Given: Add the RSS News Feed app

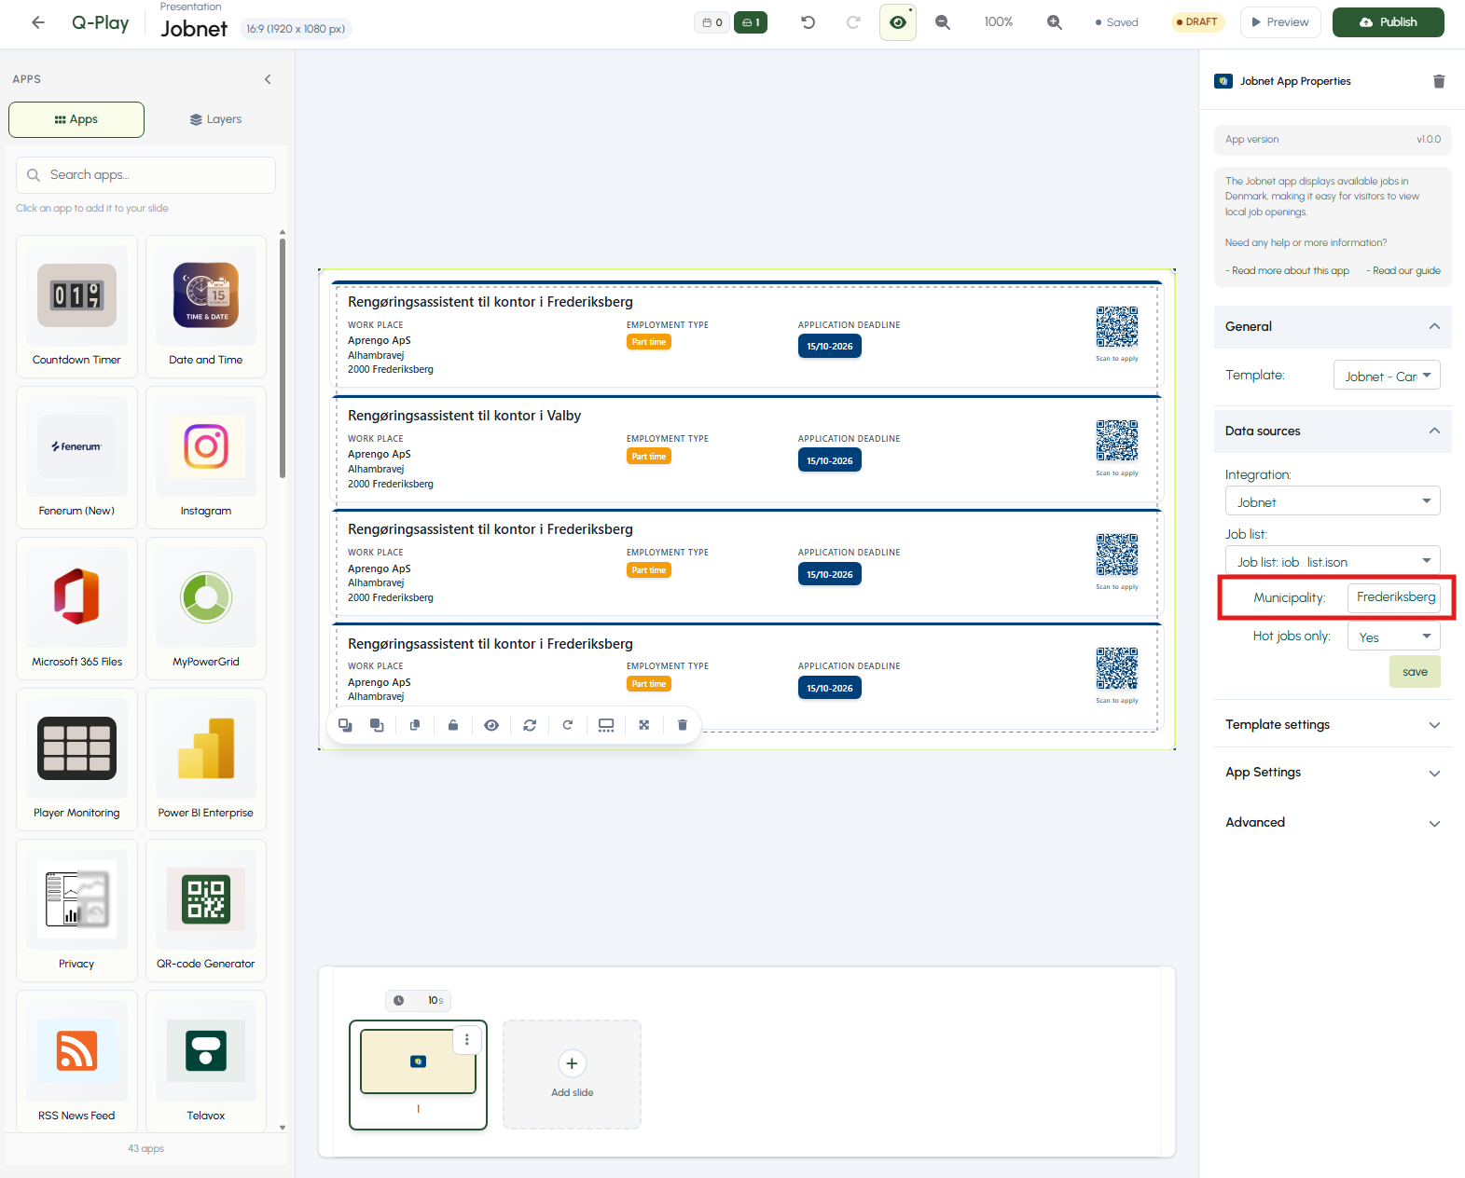Looking at the screenshot, I should pos(76,1062).
